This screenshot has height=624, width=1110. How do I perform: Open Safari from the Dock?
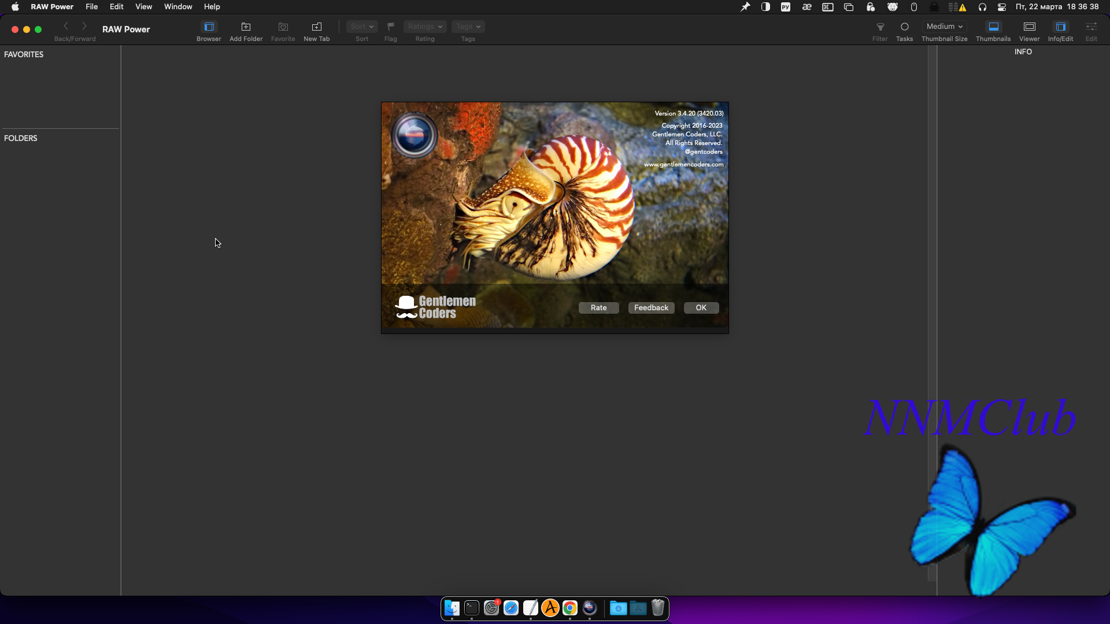tap(511, 608)
